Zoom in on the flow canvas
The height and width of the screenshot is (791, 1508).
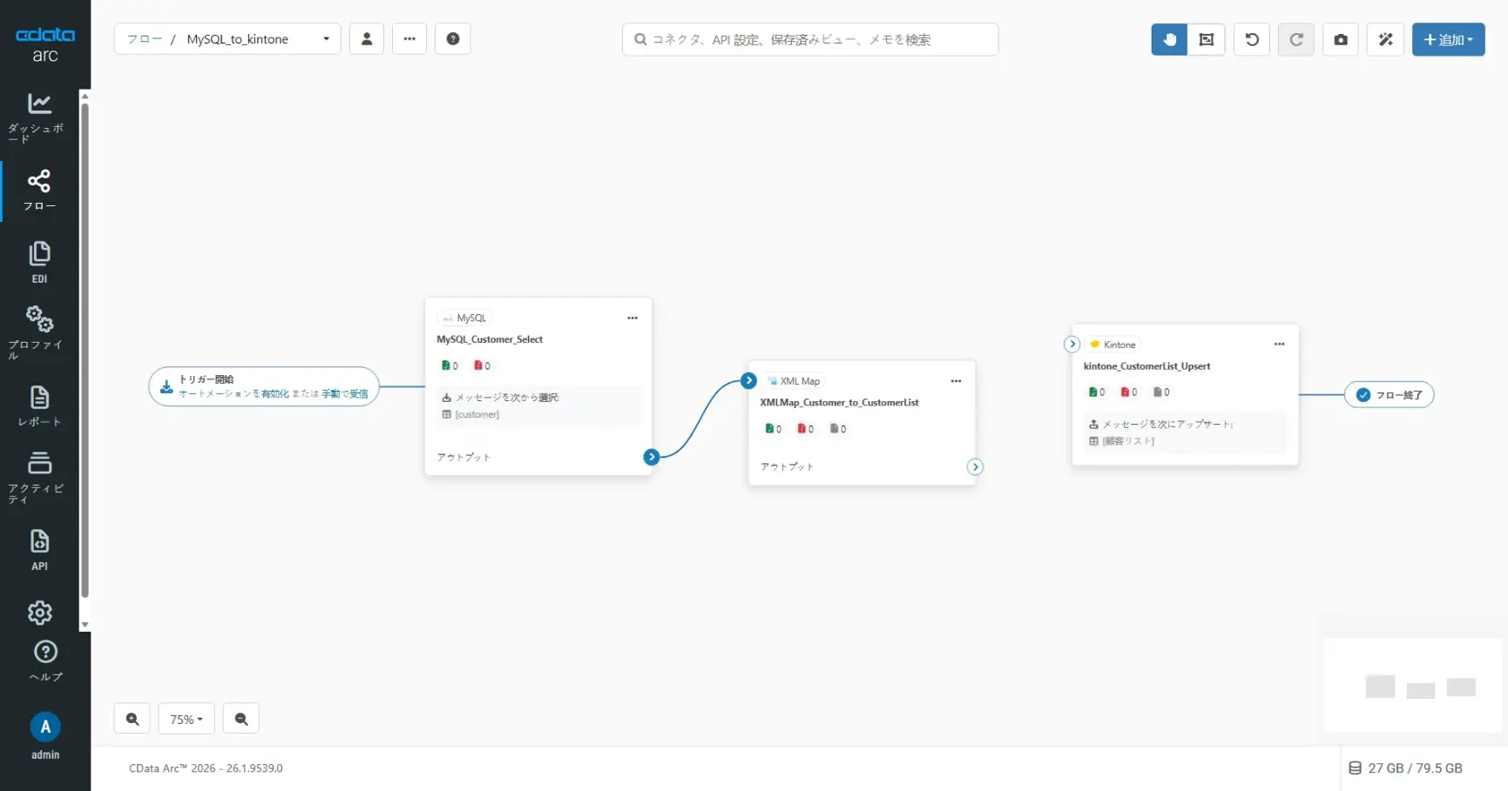132,719
